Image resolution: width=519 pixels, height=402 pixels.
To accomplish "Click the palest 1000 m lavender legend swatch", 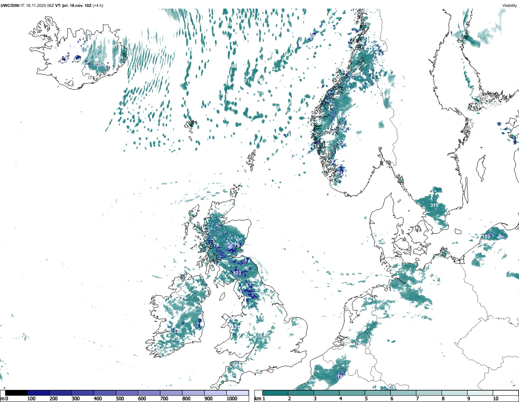I will click(x=237, y=393).
